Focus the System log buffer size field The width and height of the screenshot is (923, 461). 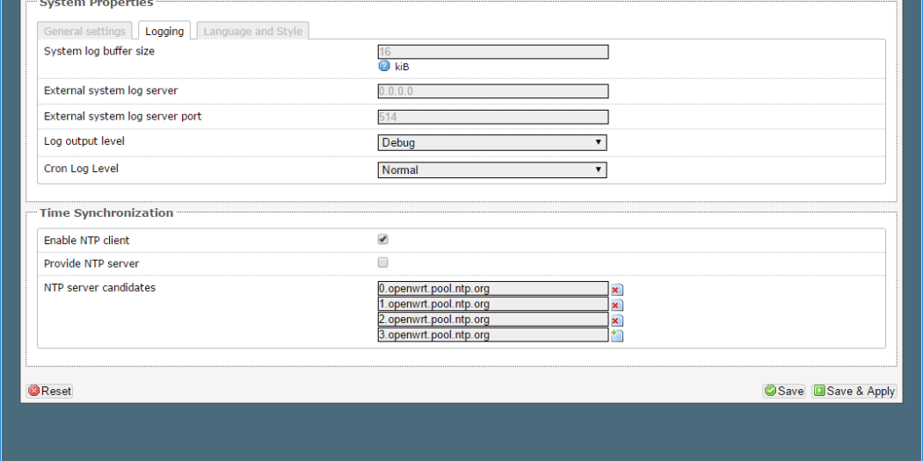click(x=492, y=52)
